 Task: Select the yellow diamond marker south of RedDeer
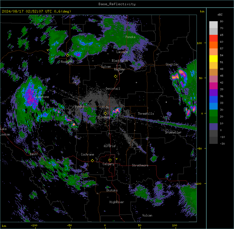[x=116, y=76]
